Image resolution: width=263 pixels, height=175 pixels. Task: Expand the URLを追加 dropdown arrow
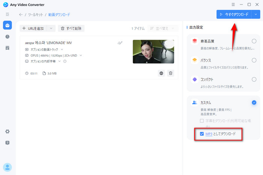pyautogui.click(x=51, y=28)
